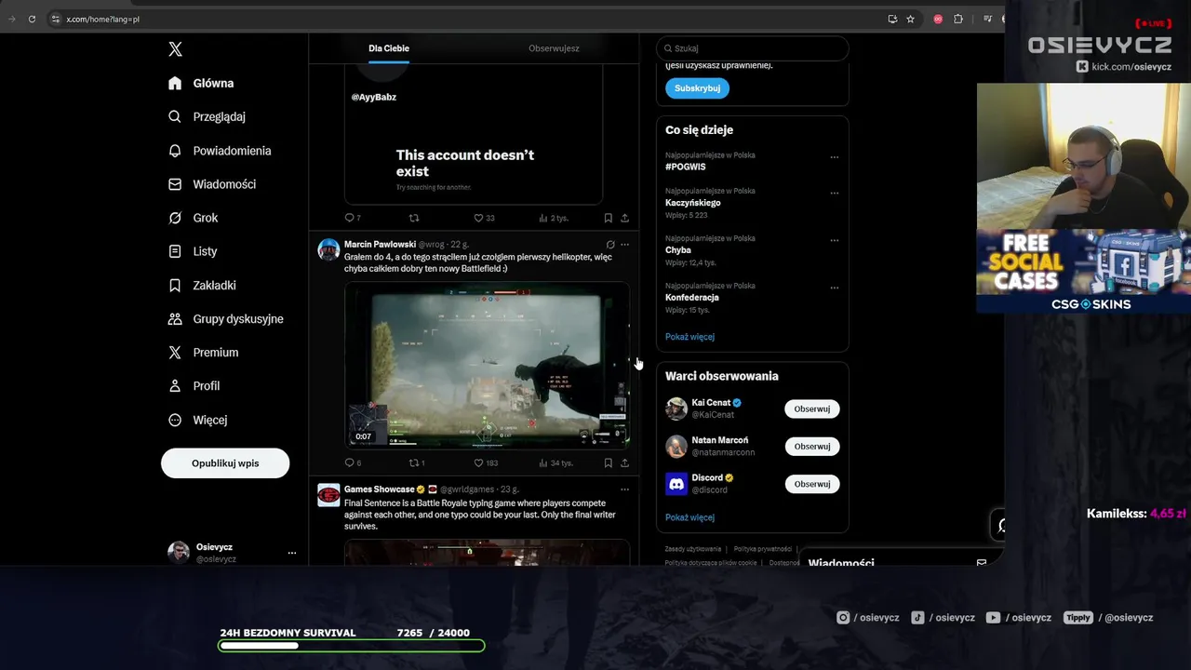Open the Chyba trend
Image resolution: width=1191 pixels, height=670 pixels.
[x=678, y=250]
